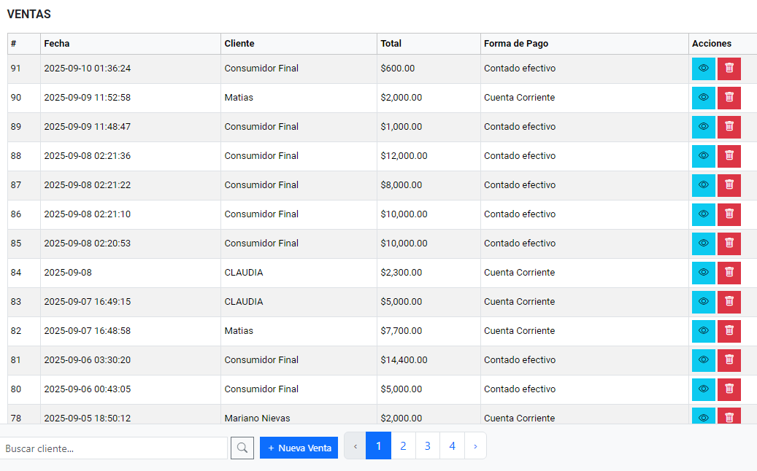Select page 2 of results
The width and height of the screenshot is (757, 471).
(x=403, y=445)
